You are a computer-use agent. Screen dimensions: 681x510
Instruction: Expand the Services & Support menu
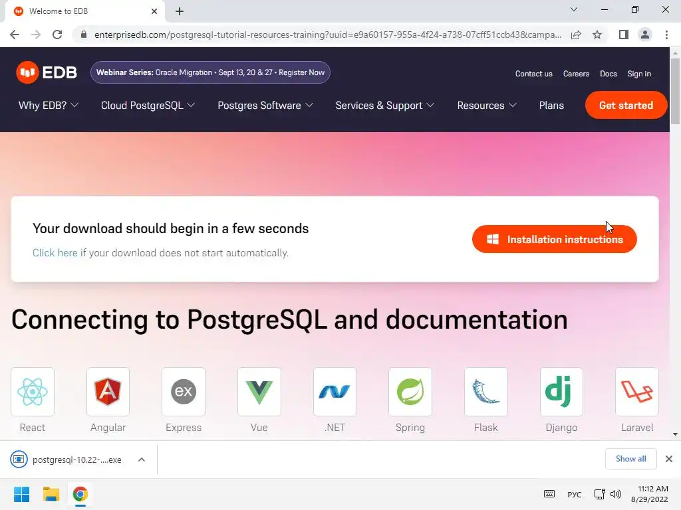(385, 106)
